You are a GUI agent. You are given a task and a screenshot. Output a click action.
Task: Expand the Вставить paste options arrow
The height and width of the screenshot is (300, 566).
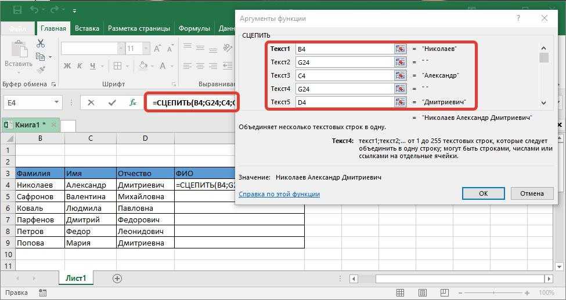click(18, 72)
